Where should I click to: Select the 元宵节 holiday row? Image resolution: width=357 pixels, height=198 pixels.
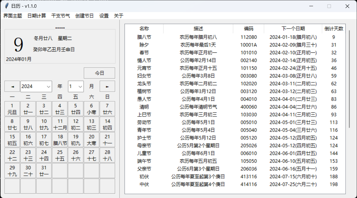(235, 68)
